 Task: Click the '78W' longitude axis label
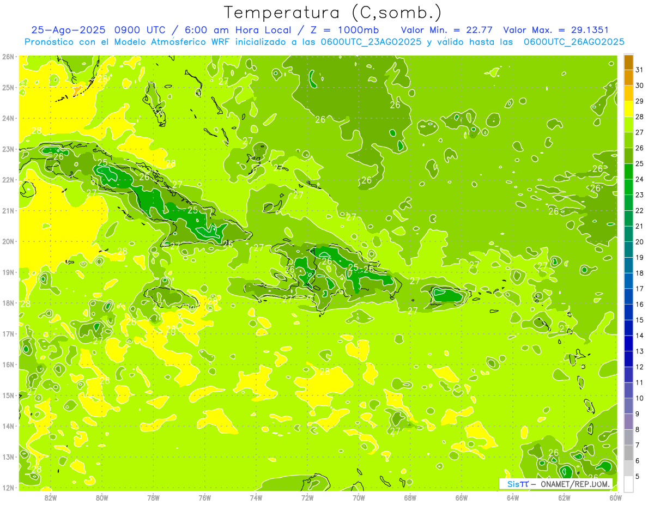[x=153, y=497]
